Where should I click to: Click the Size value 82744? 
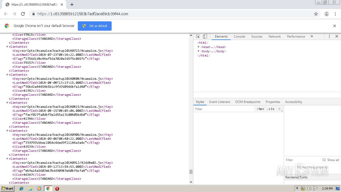click(28, 119)
